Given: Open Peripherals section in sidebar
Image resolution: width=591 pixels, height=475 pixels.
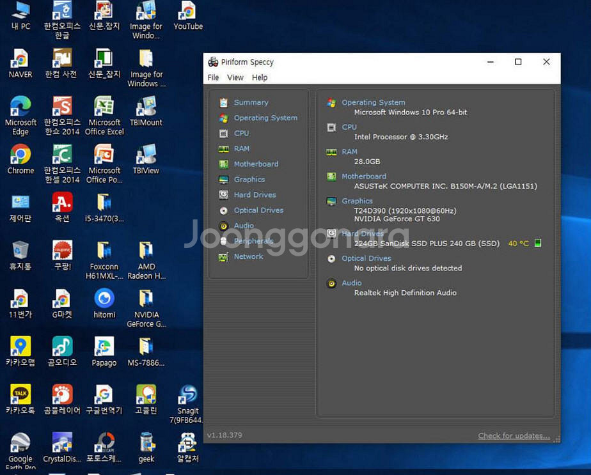Looking at the screenshot, I should (253, 241).
